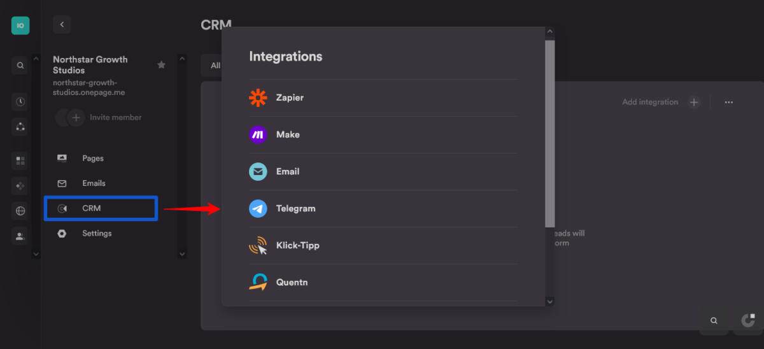Image resolution: width=764 pixels, height=349 pixels.
Task: Click the Telegram paper plane icon
Action: coord(258,209)
